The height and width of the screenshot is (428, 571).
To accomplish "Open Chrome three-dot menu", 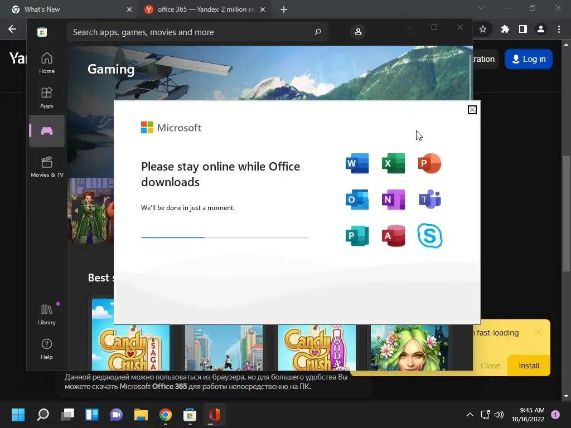I will [559, 29].
